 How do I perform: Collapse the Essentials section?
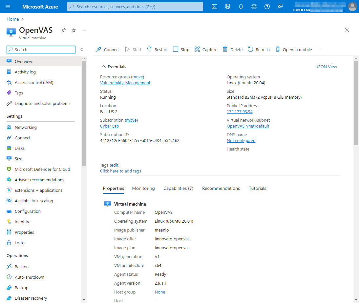click(104, 67)
